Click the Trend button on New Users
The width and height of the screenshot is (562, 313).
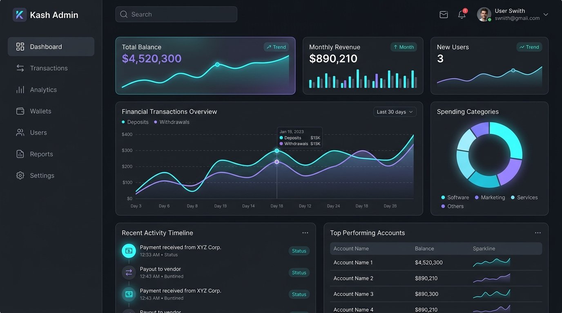pyautogui.click(x=529, y=47)
